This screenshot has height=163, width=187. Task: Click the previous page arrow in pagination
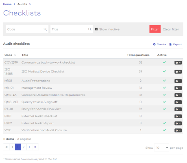click(x=13, y=147)
